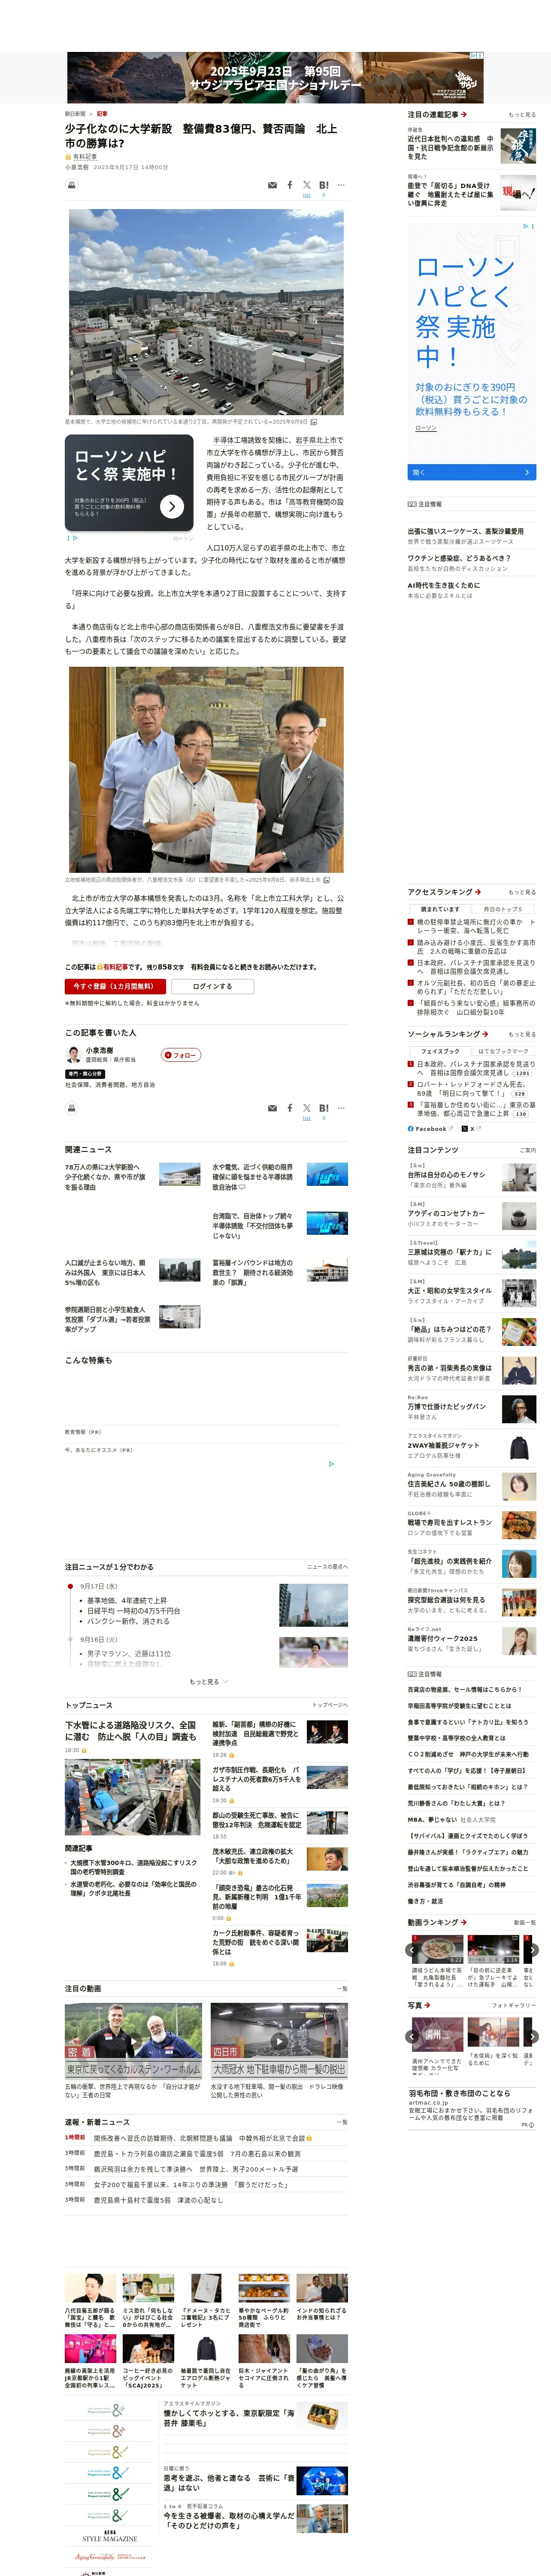Click 開く button on the ローソン sidebar ad
Viewport: 551px width, 2576px height.
472,472
